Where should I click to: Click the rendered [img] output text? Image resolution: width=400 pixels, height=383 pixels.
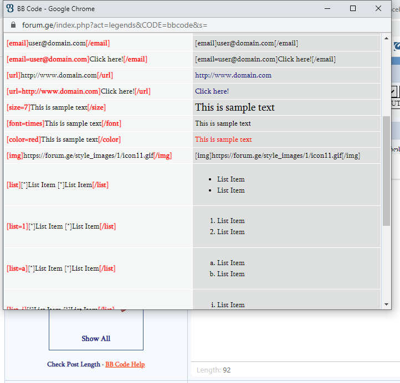coord(278,156)
